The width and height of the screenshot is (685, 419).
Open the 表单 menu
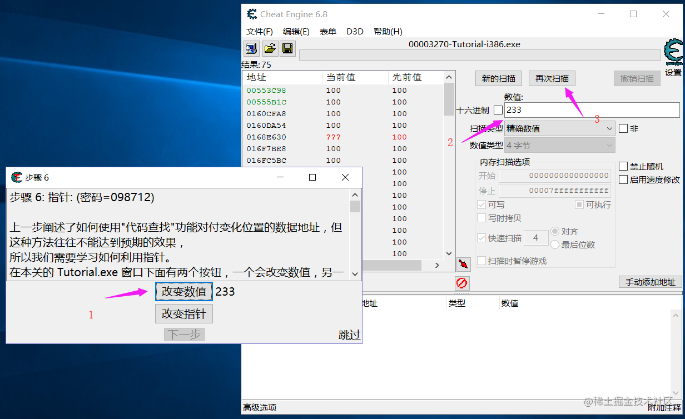click(x=328, y=32)
